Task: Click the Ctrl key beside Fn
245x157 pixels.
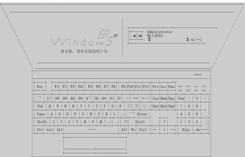Action: click(x=143, y=130)
